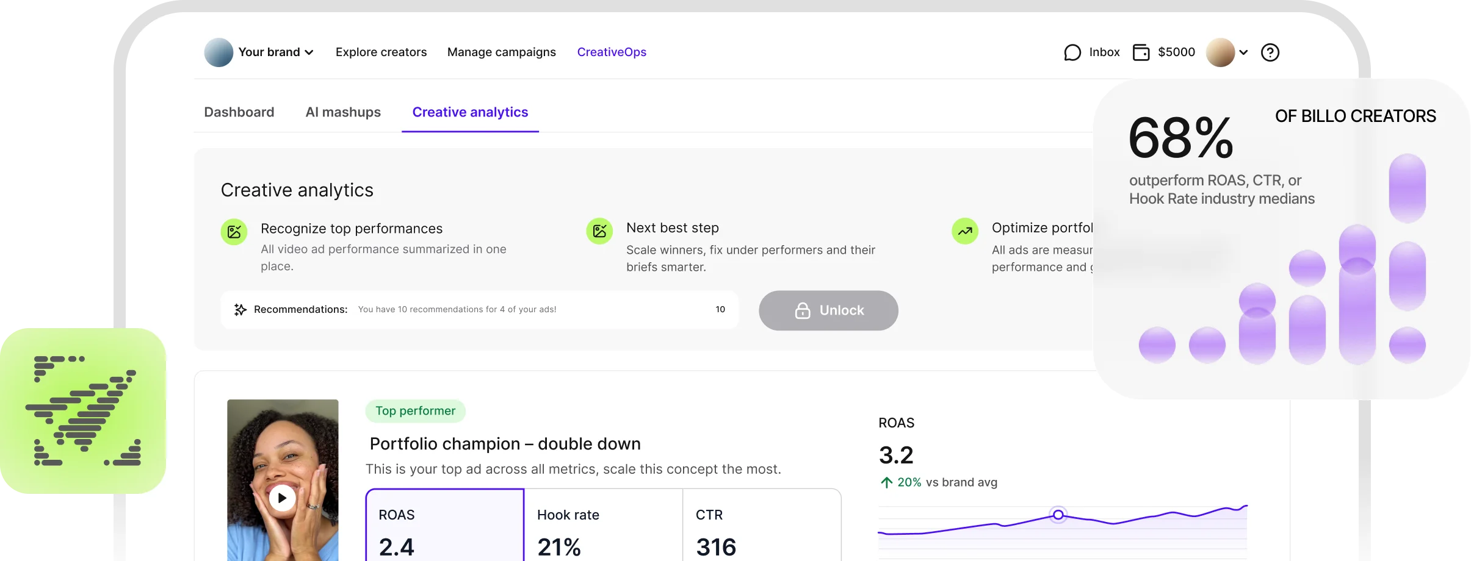Image resolution: width=1471 pixels, height=561 pixels.
Task: Switch to the Dashboard tab
Action: click(239, 112)
